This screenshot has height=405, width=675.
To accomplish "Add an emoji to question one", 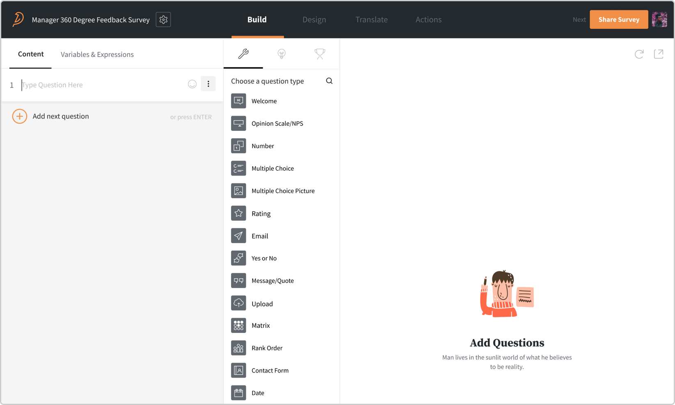I will pyautogui.click(x=192, y=84).
